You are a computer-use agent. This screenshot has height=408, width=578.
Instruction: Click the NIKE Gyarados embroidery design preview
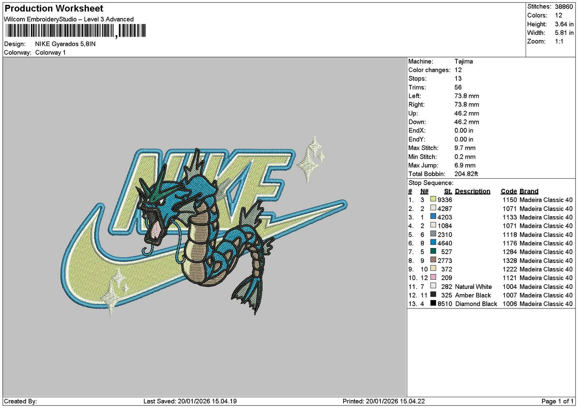click(204, 226)
